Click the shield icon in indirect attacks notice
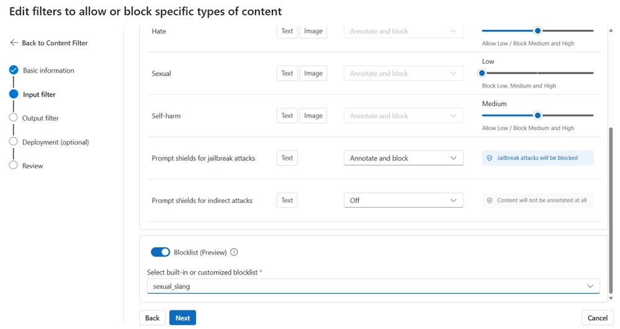The height and width of the screenshot is (329, 620). coord(490,201)
